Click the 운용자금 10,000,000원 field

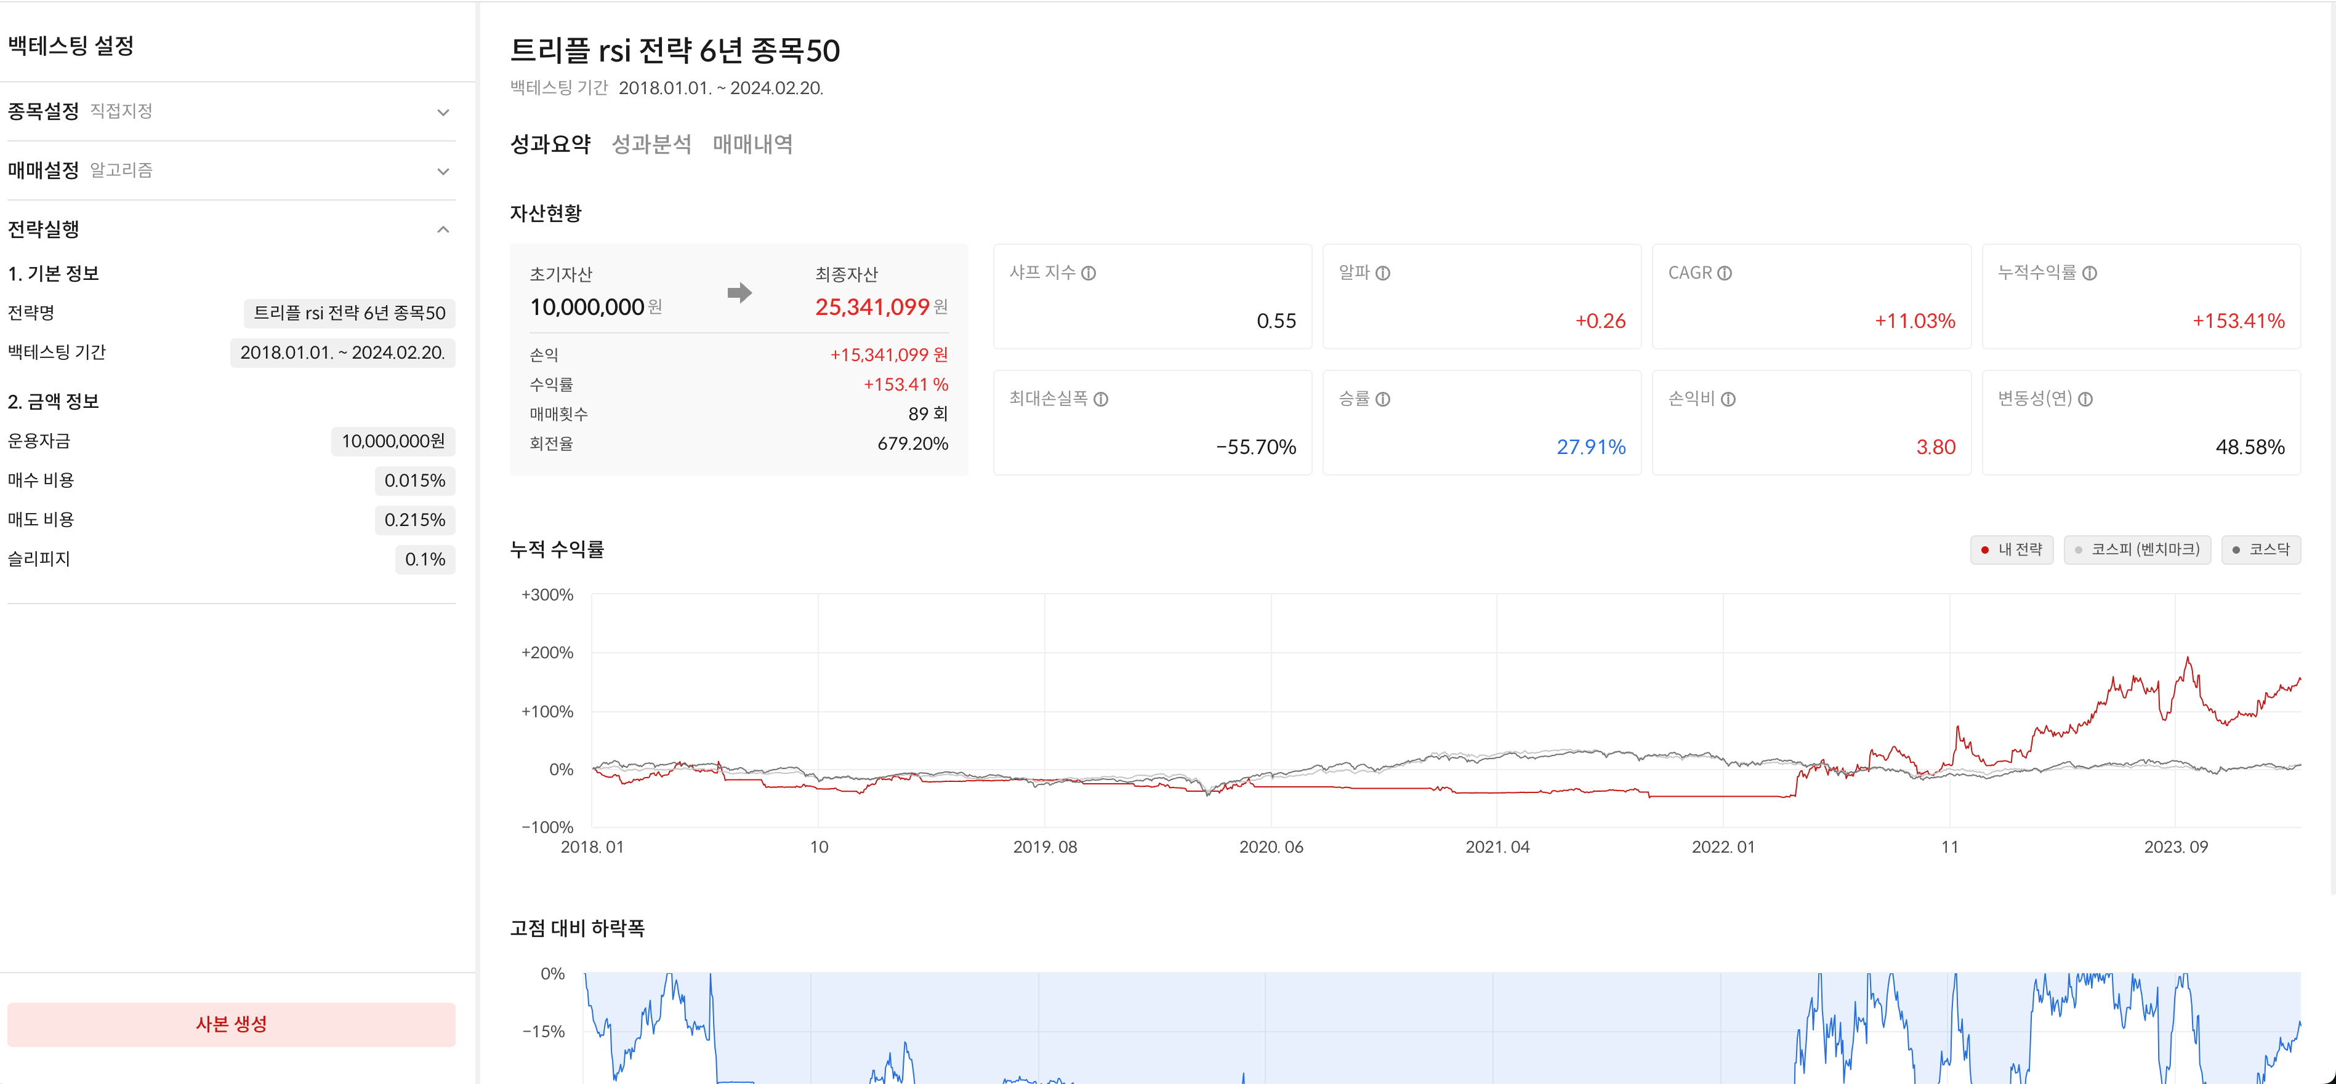[393, 441]
